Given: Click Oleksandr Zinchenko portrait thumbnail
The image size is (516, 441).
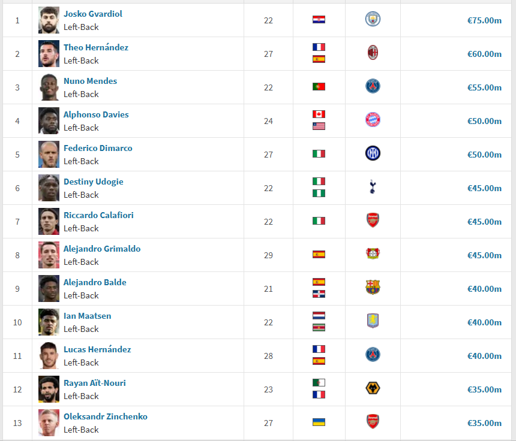Looking at the screenshot, I should pyautogui.click(x=49, y=422).
